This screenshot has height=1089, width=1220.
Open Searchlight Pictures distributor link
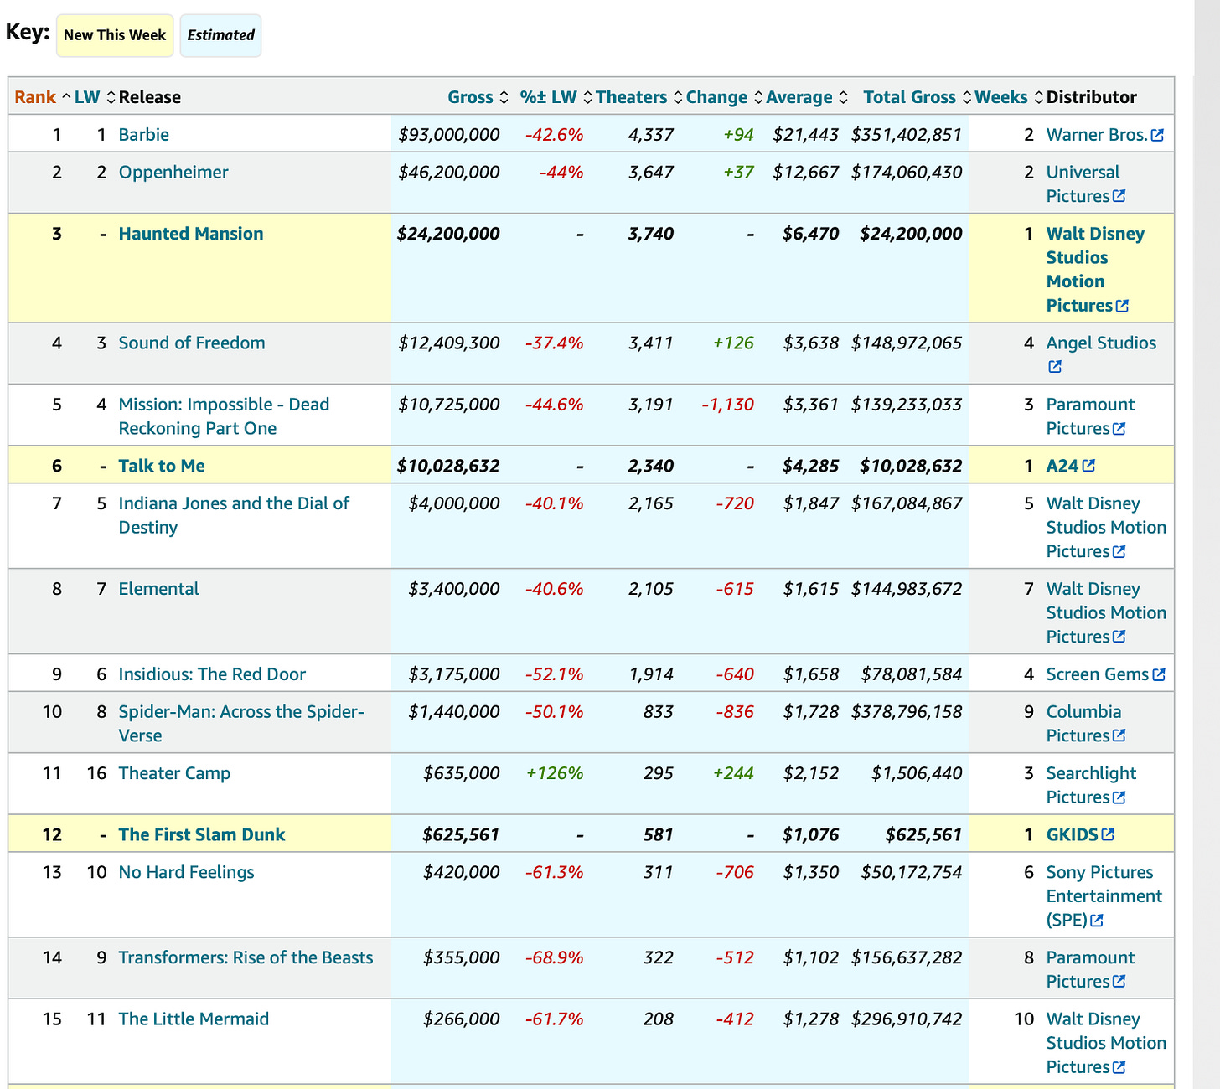click(1091, 785)
